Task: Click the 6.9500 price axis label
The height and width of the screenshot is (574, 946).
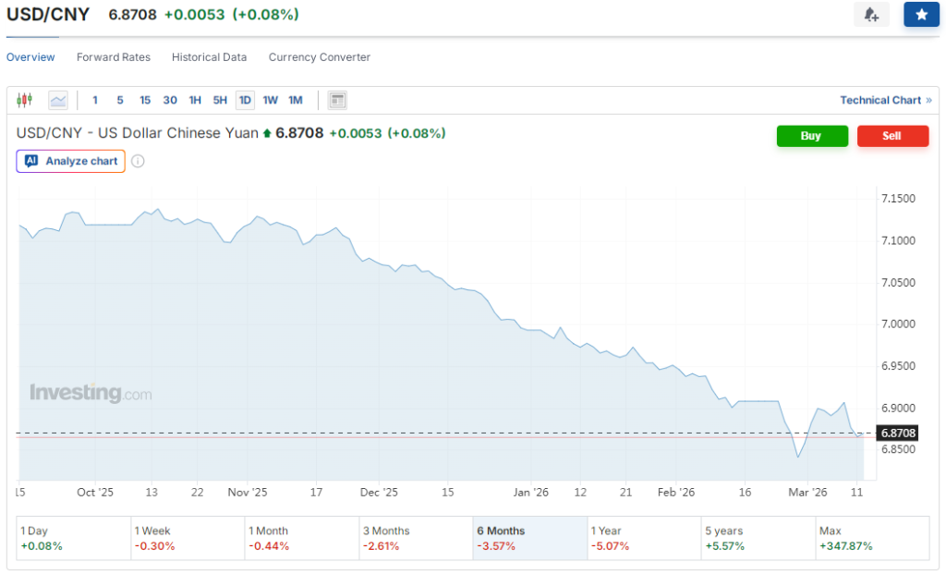Action: [898, 366]
